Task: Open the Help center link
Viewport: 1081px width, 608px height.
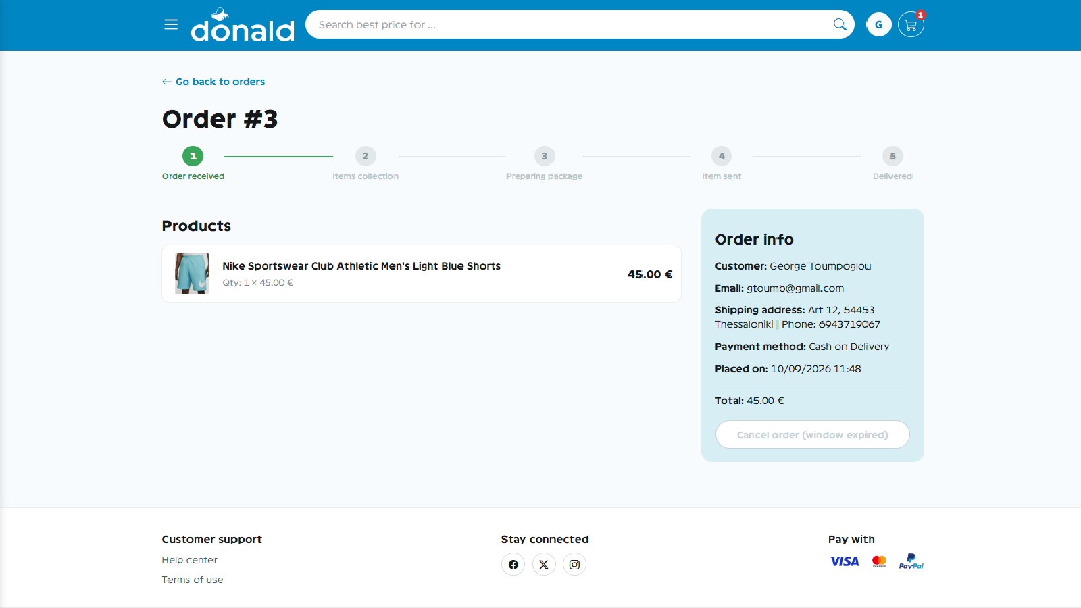Action: click(x=189, y=560)
